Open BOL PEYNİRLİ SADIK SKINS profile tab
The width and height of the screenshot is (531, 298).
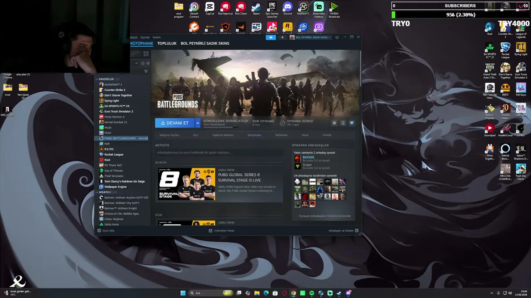[205, 43]
